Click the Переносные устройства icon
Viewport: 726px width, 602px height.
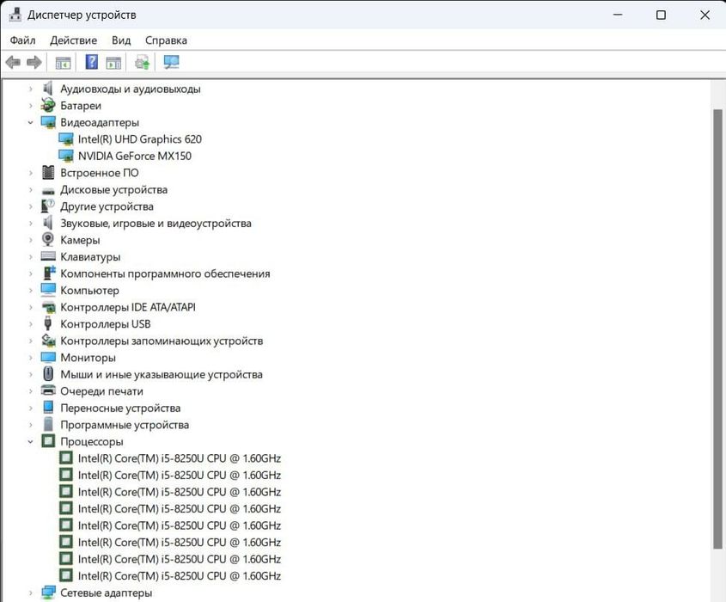(x=48, y=407)
